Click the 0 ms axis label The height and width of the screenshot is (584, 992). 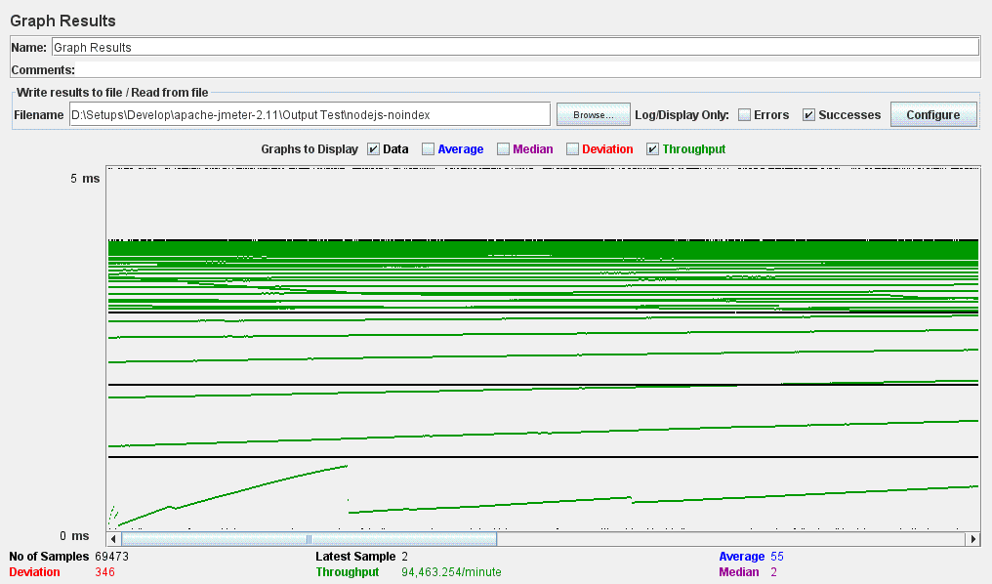(x=74, y=536)
